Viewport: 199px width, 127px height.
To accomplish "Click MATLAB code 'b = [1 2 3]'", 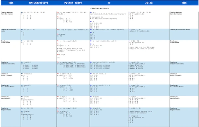I will point(28,41).
